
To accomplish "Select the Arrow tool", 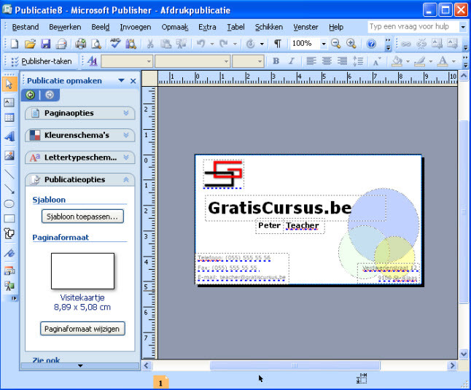I will coord(9,189).
